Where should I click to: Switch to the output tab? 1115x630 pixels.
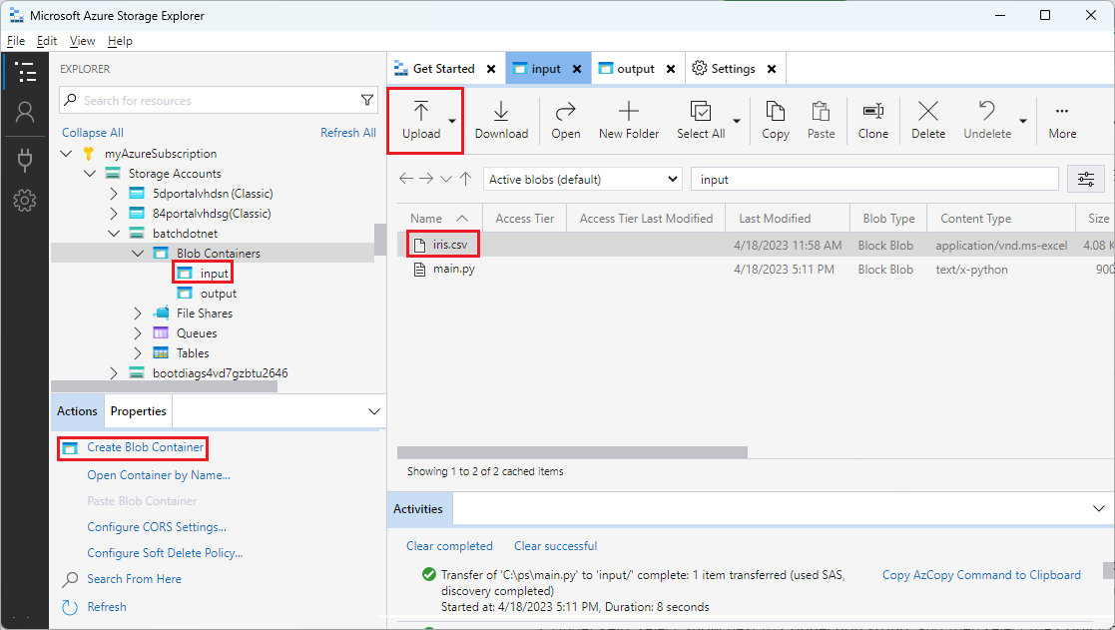coord(632,68)
